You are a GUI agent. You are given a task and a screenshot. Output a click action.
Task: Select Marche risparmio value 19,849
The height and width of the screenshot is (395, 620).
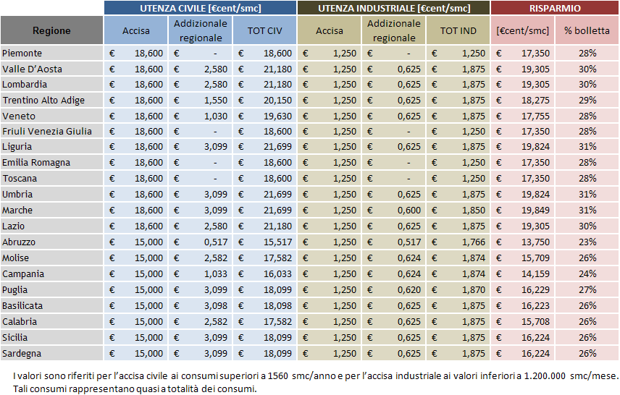coord(535,210)
